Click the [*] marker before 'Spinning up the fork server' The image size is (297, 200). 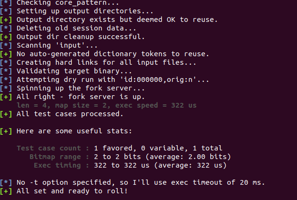6,88
